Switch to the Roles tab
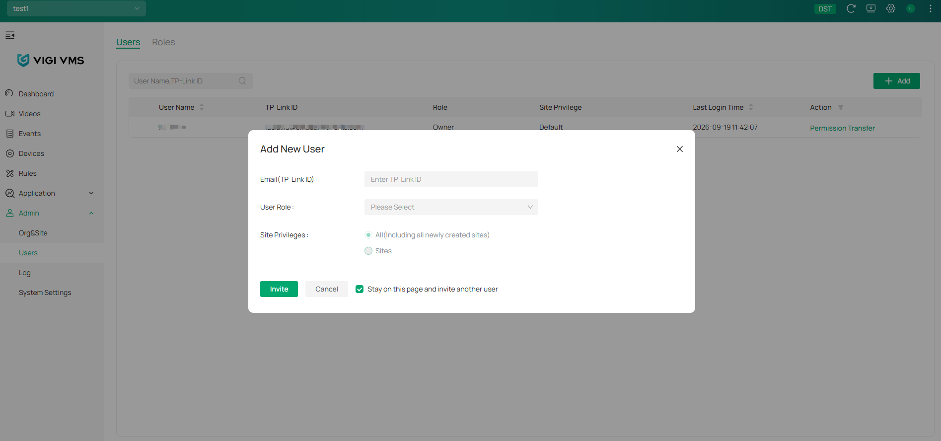 pos(163,42)
